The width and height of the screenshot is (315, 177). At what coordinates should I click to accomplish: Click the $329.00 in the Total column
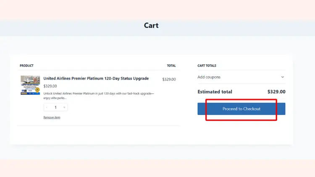coord(169,79)
